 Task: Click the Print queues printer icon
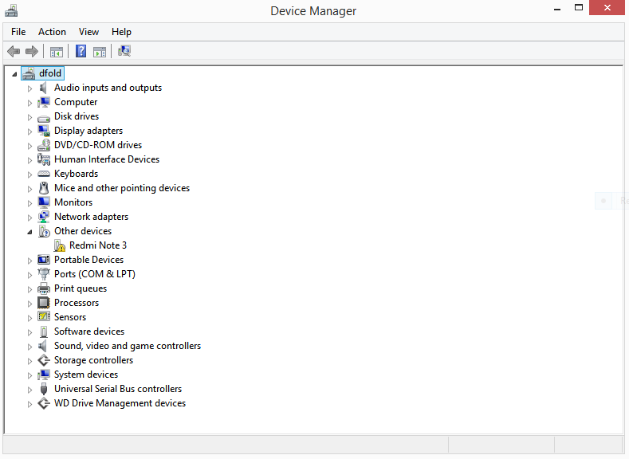(x=44, y=288)
